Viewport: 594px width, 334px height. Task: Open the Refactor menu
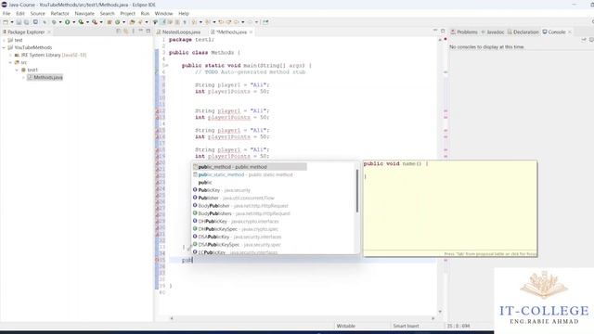[59, 13]
